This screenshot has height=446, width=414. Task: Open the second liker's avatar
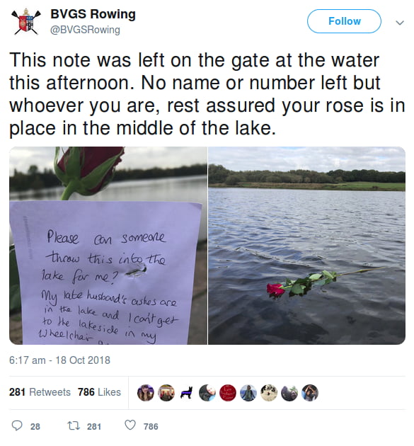pyautogui.click(x=166, y=393)
